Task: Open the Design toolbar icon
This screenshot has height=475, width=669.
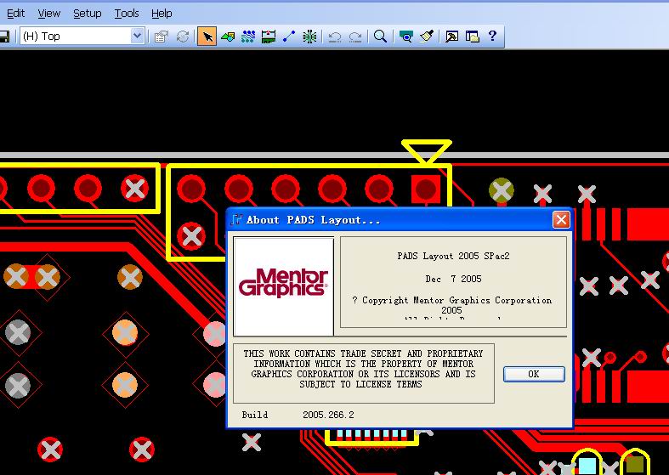Action: 248,37
